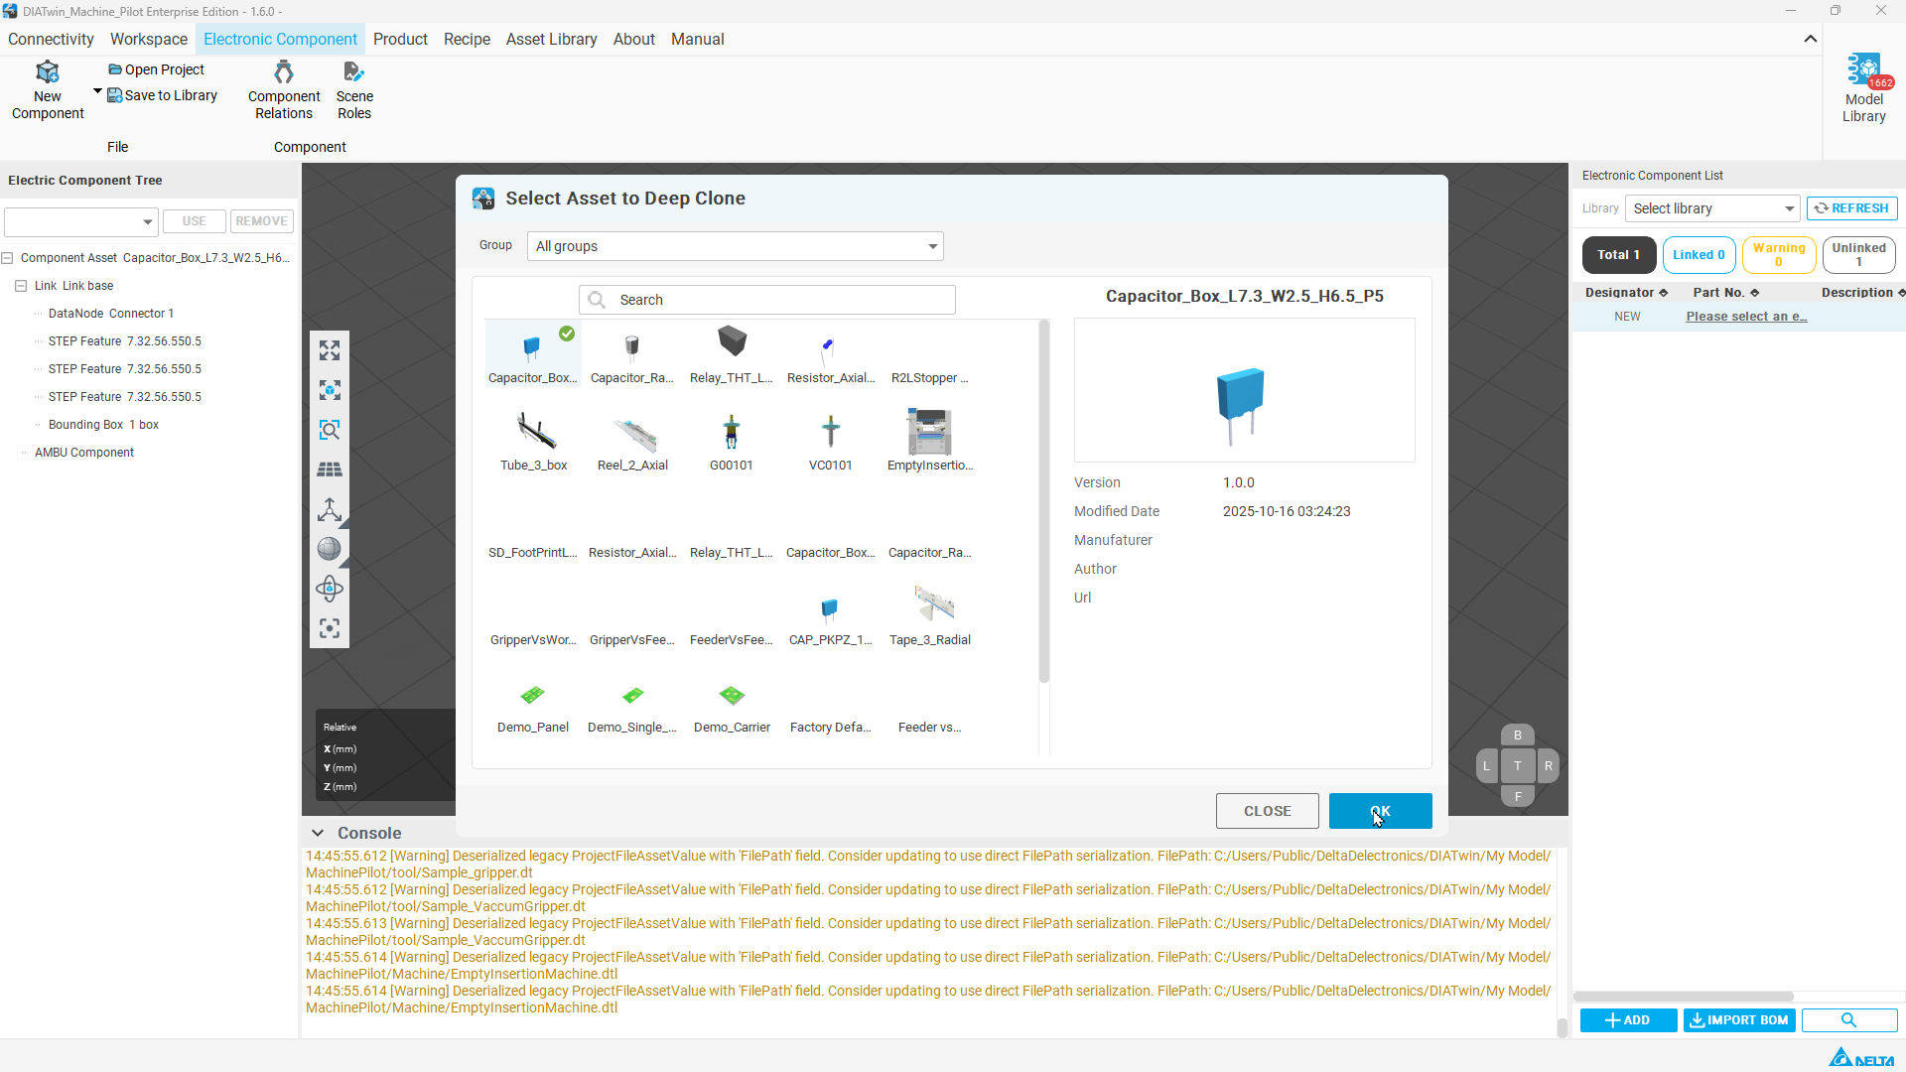Switch to Front view with F button
This screenshot has height=1072, width=1906.
tap(1518, 796)
